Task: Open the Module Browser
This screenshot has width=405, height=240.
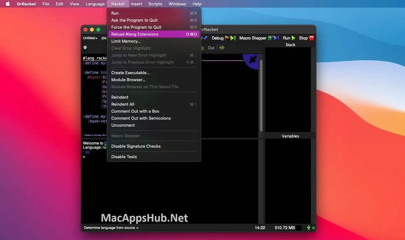Action: tap(154, 80)
